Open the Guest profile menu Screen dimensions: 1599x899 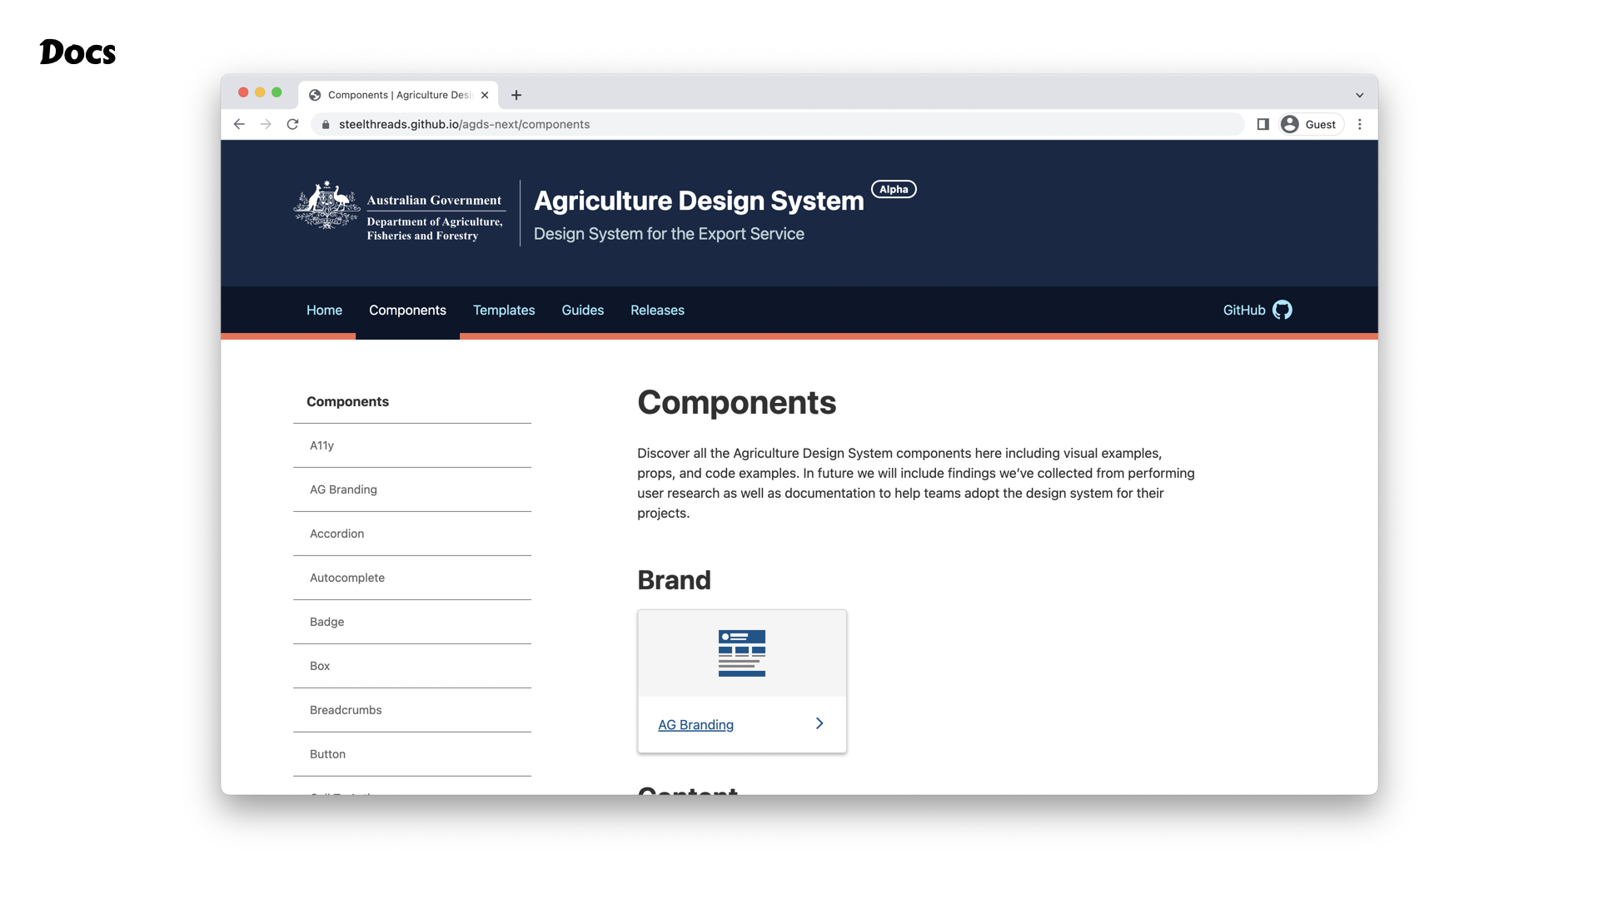click(x=1312, y=124)
